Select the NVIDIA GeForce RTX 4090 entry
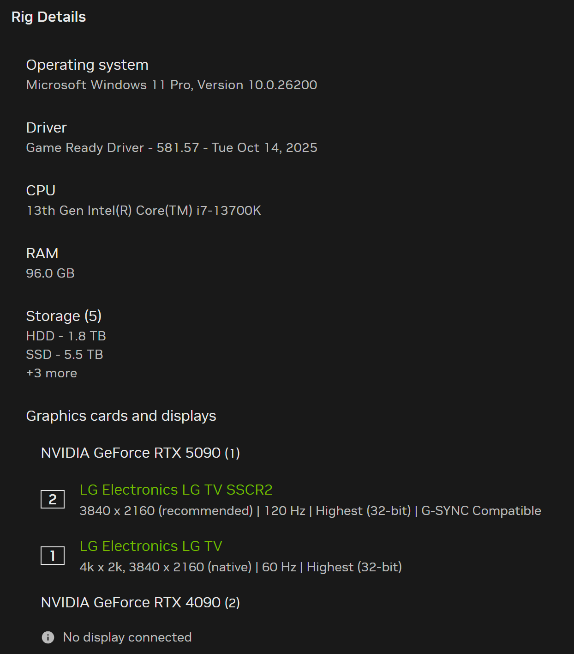The height and width of the screenshot is (654, 574). [x=140, y=602]
